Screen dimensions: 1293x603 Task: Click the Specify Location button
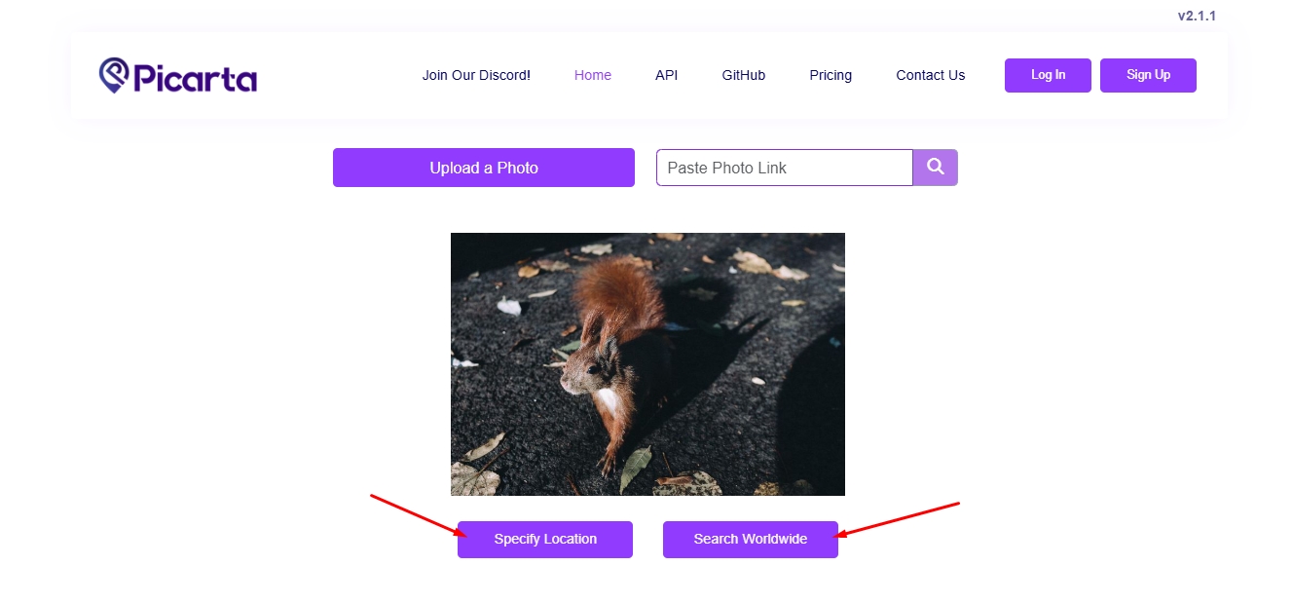coord(545,539)
